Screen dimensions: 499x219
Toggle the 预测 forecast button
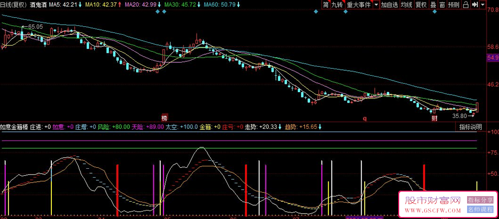tap(454, 4)
